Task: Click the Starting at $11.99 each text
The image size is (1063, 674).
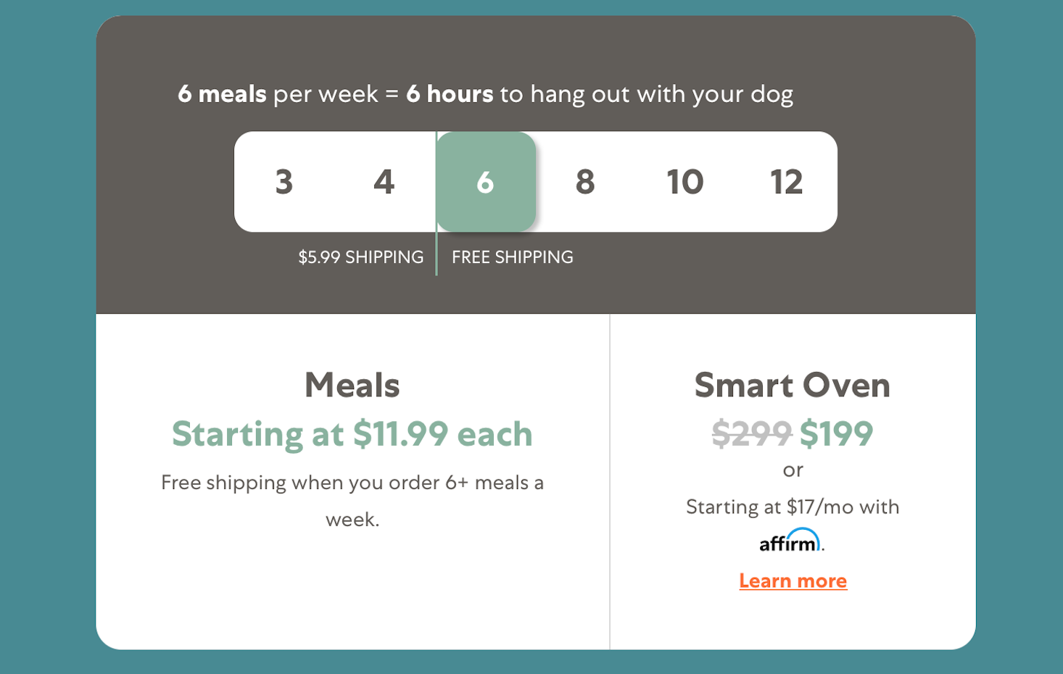Action: coord(352,434)
